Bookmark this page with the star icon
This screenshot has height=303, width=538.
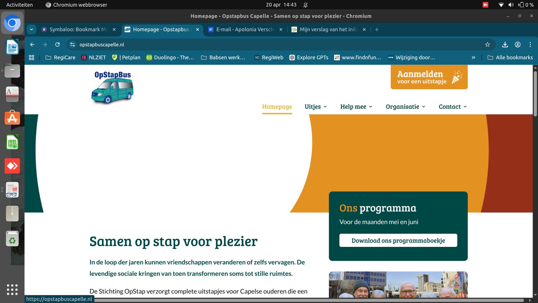488,44
